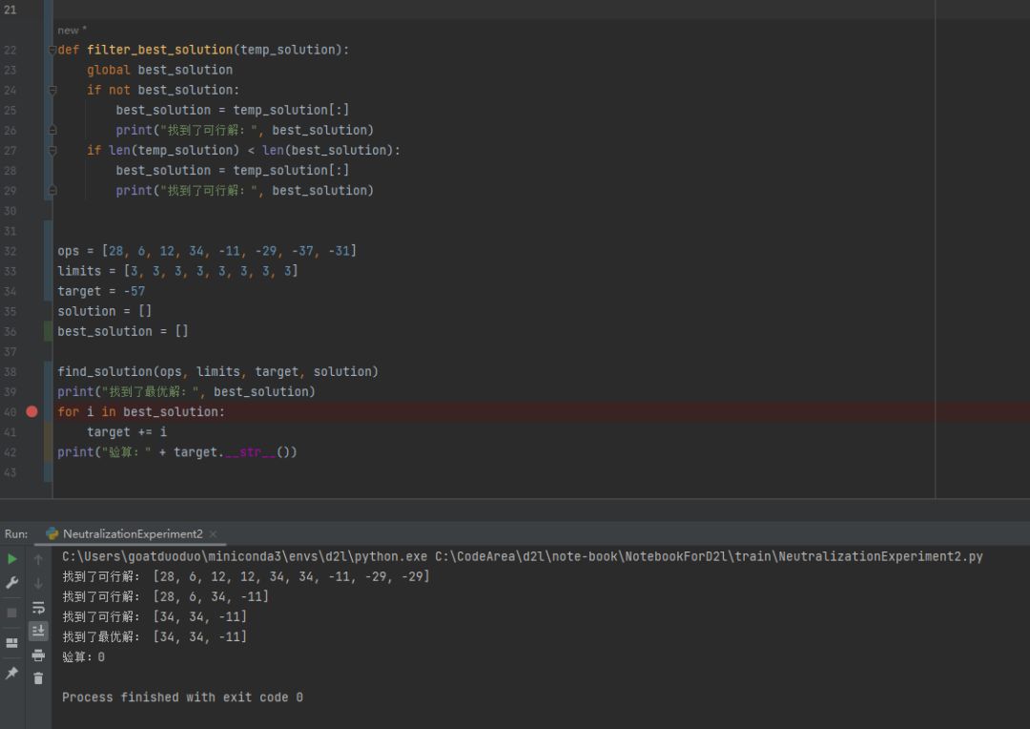Pin the run tab with pin icon
1030x729 pixels.
tap(11, 673)
